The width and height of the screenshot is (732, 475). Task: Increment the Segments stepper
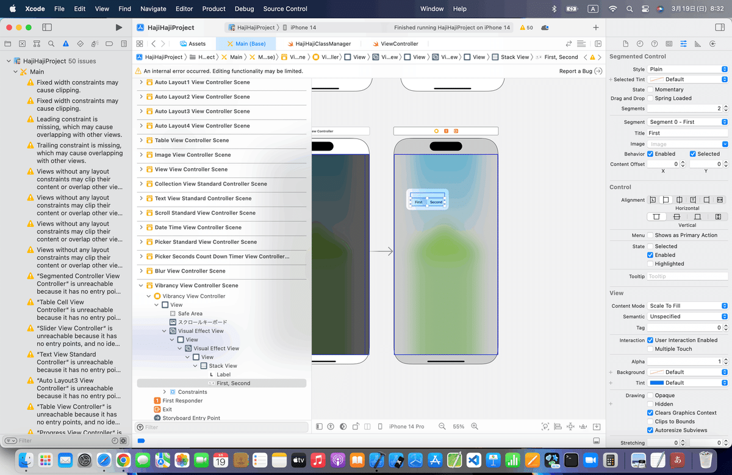point(725,107)
